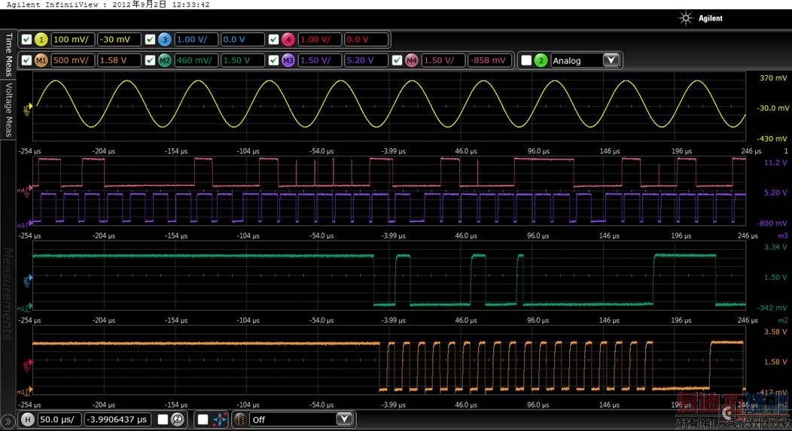792x431 pixels.
Task: Edit M1 scale 500 mV/
Action: click(x=73, y=61)
